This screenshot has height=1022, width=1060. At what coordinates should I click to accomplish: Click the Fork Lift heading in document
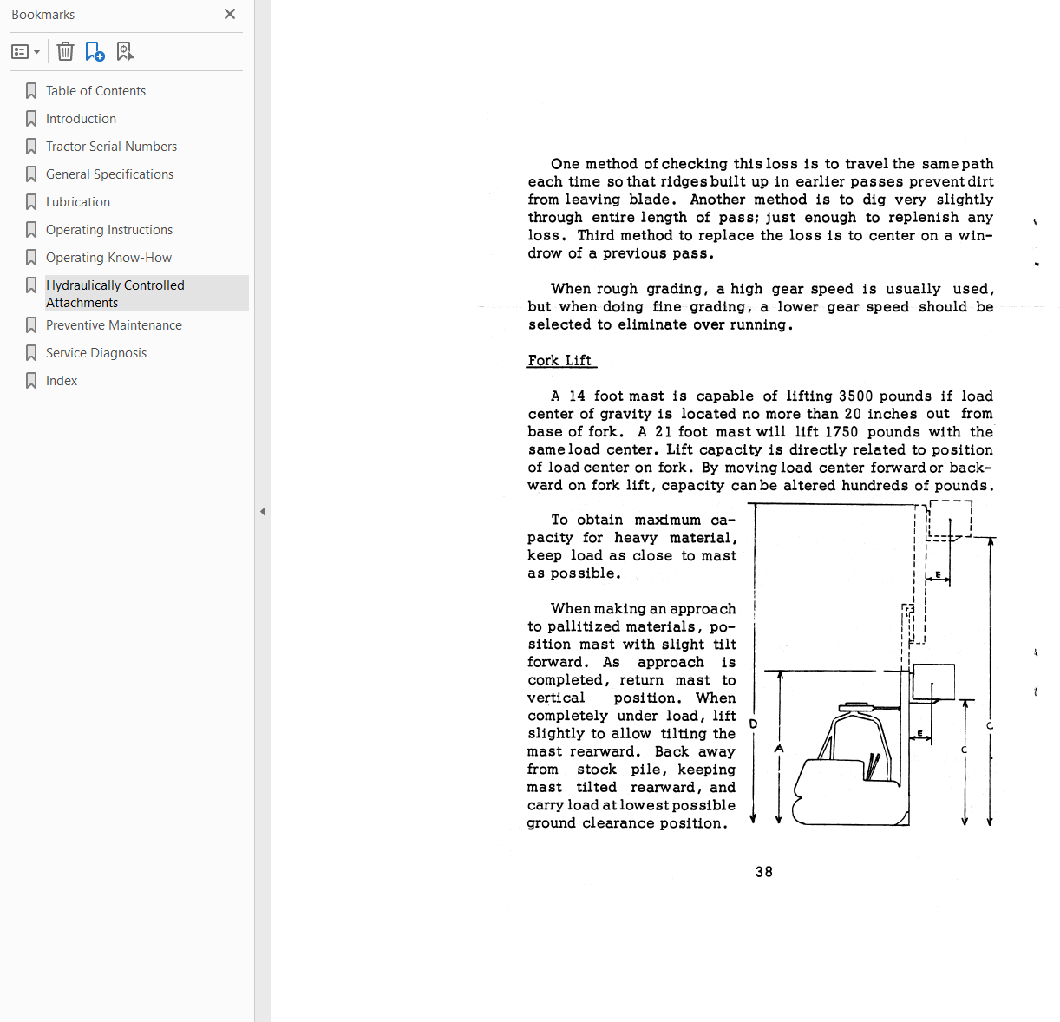pos(560,360)
